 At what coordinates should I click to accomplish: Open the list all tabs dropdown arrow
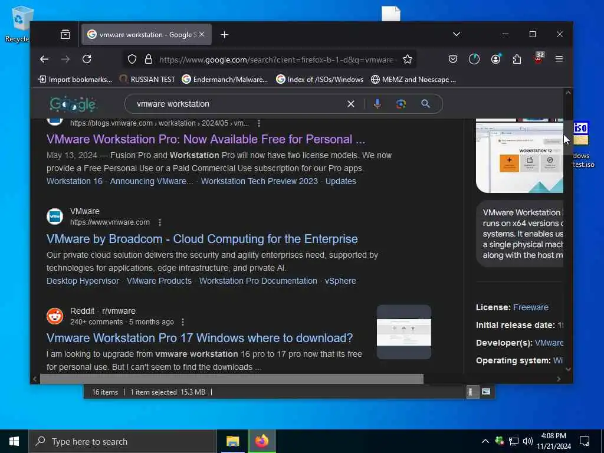coord(457,34)
